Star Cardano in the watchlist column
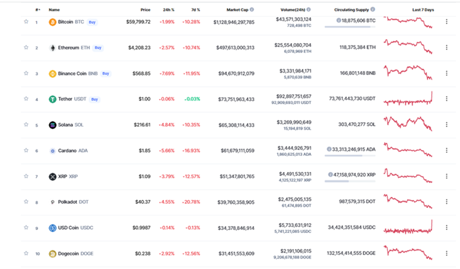The height and width of the screenshot is (269, 460). click(x=26, y=150)
